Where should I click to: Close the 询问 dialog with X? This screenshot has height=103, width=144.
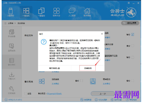point(102,34)
